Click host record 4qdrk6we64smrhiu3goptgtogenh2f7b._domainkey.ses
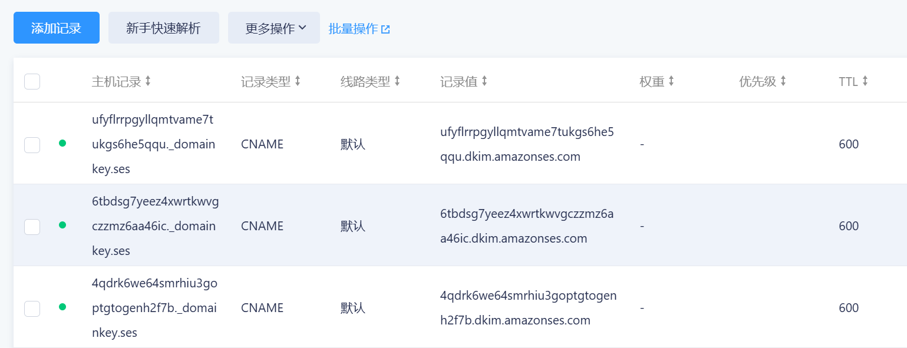 [154, 308]
